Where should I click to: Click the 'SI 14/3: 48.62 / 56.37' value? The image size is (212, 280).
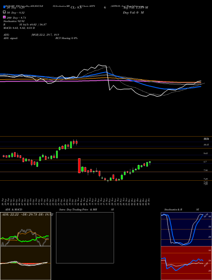[x=33, y=25]
